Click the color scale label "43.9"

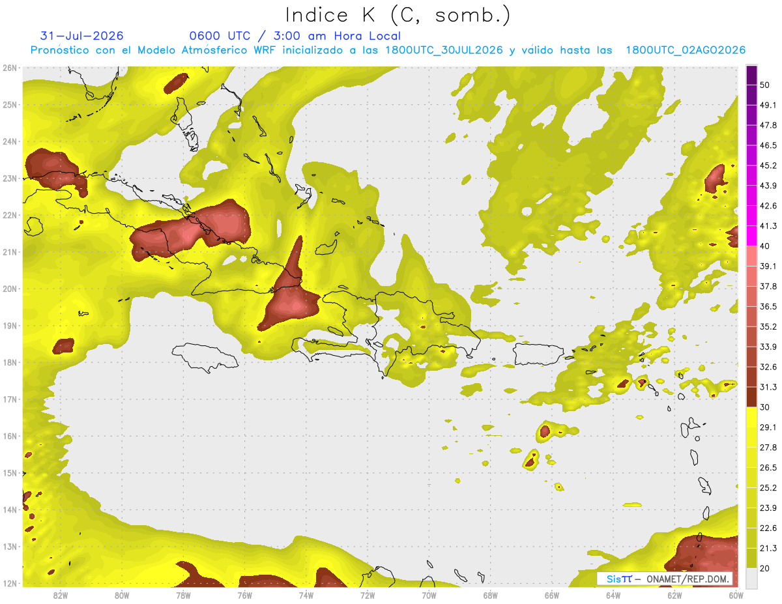[x=768, y=186]
